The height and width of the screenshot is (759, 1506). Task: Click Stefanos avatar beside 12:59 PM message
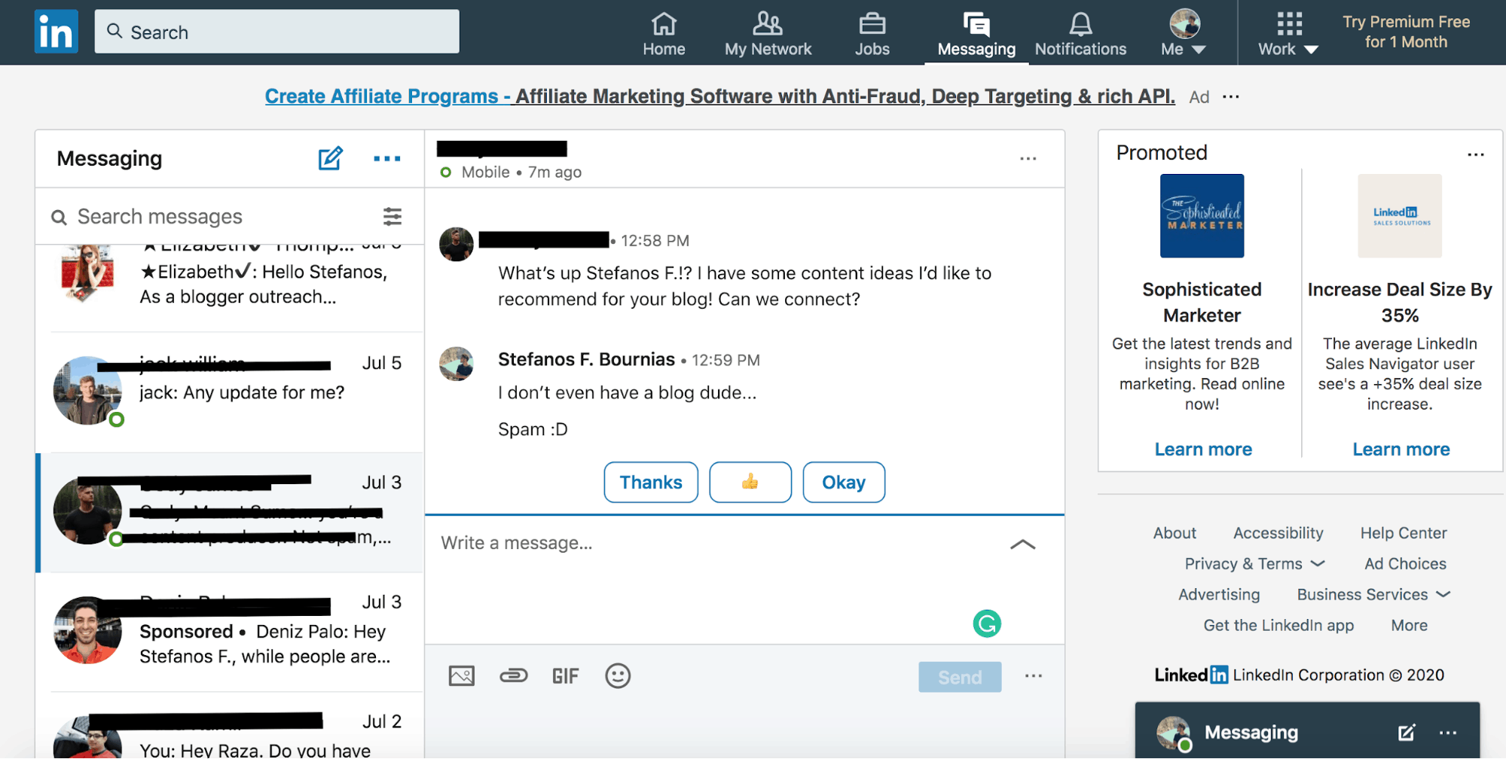tap(456, 364)
